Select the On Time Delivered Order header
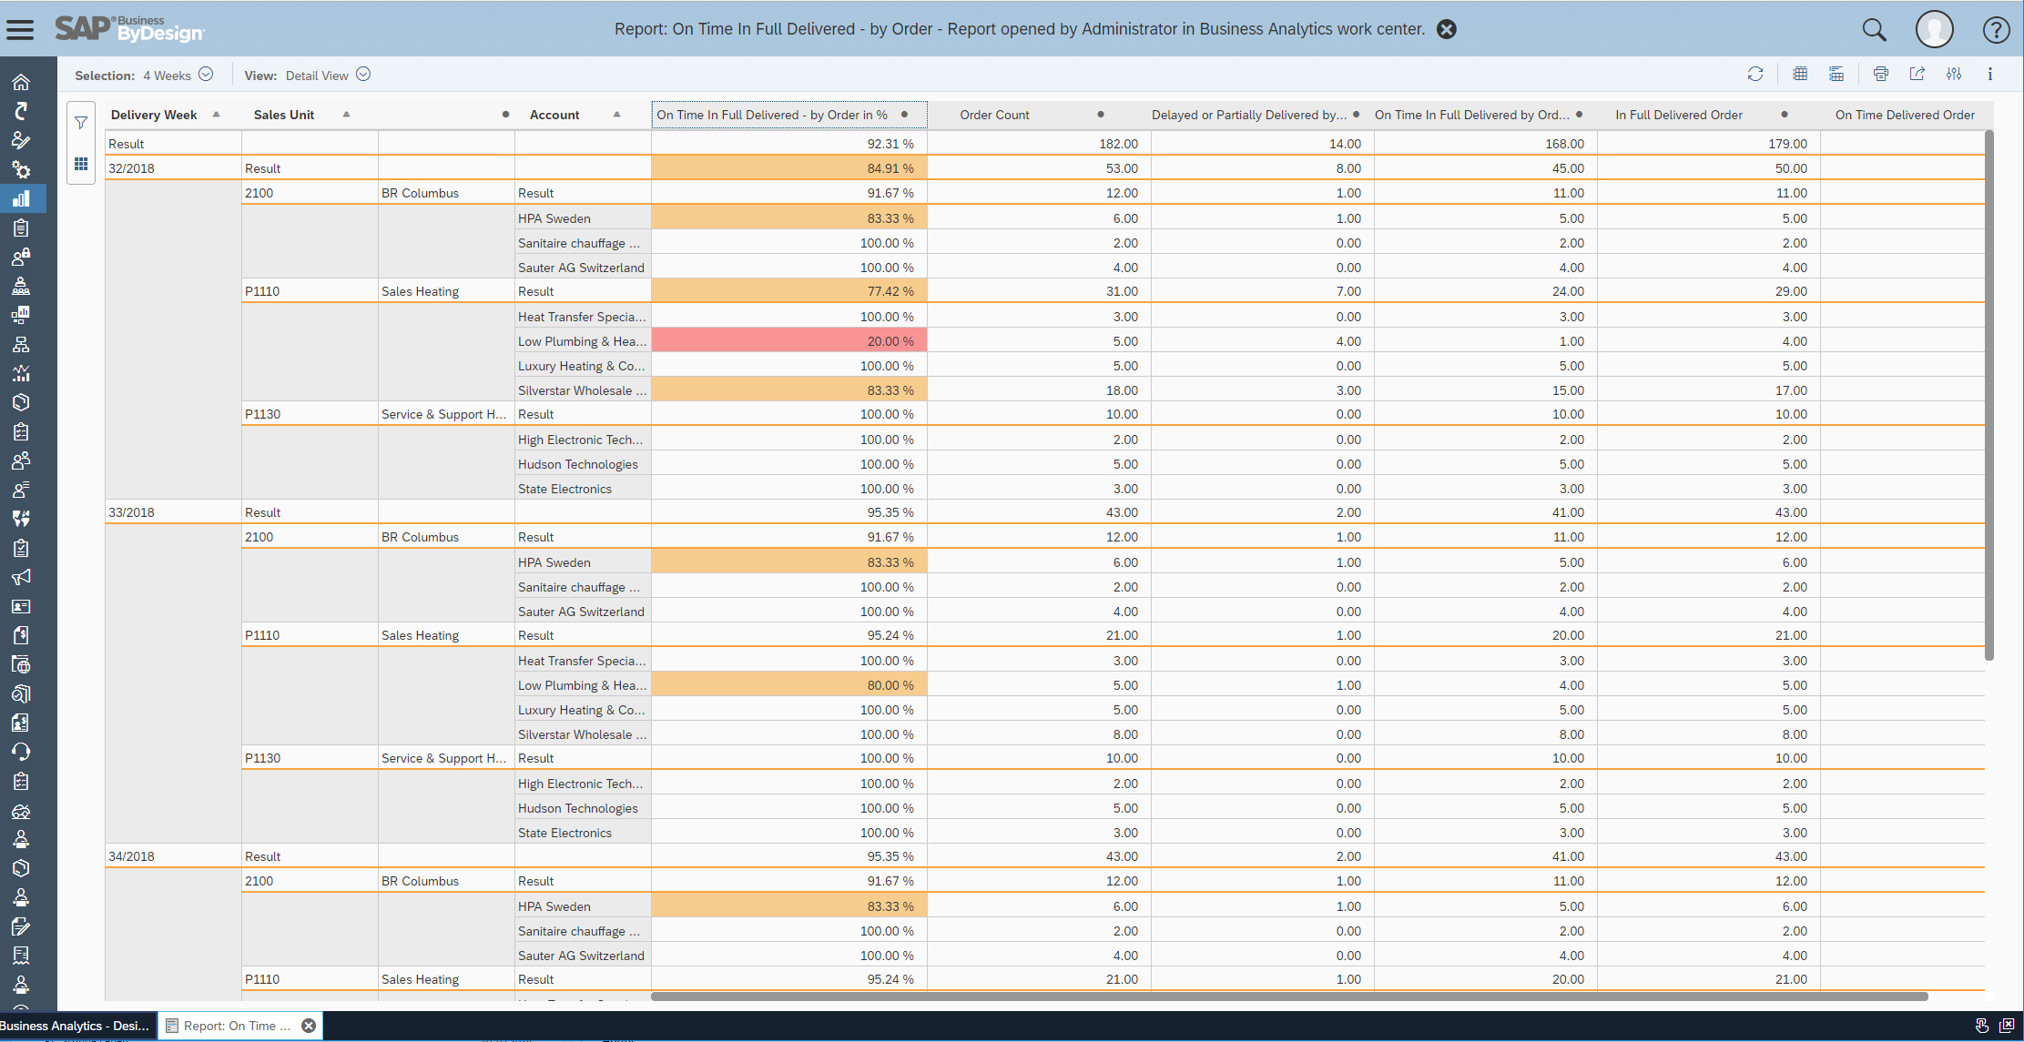 tap(1905, 115)
